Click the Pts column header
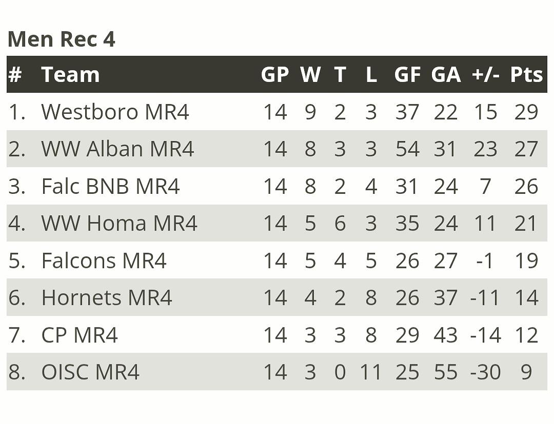The width and height of the screenshot is (554, 424). tap(526, 75)
